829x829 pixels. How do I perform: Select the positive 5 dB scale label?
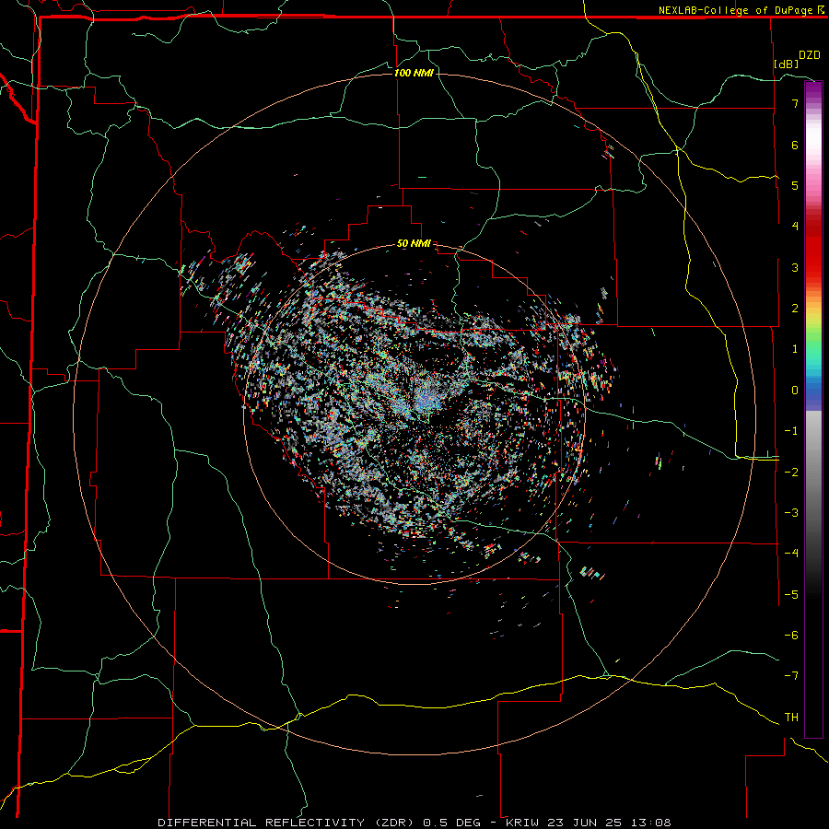pyautogui.click(x=795, y=185)
